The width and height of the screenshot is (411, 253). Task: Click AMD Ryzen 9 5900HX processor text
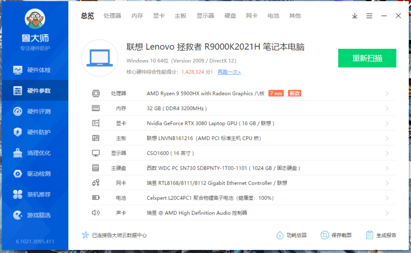(206, 93)
